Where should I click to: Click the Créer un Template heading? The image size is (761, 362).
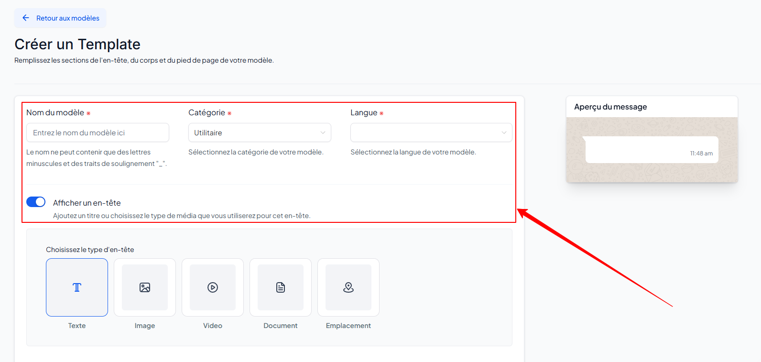click(x=77, y=44)
